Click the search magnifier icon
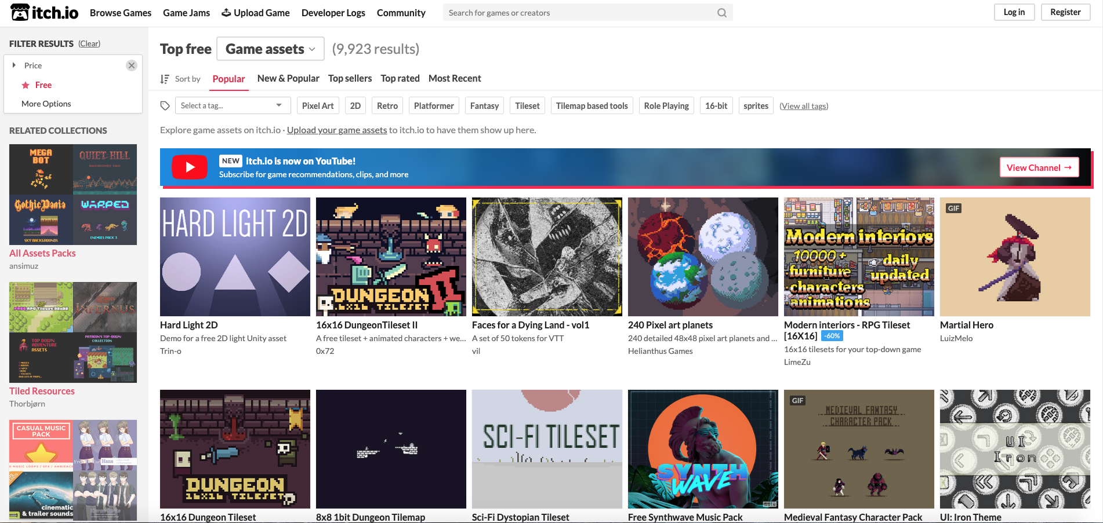 (721, 13)
